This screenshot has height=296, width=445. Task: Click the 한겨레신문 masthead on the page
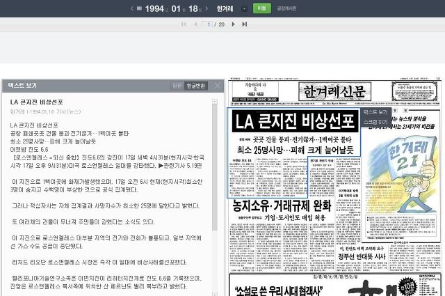[334, 91]
